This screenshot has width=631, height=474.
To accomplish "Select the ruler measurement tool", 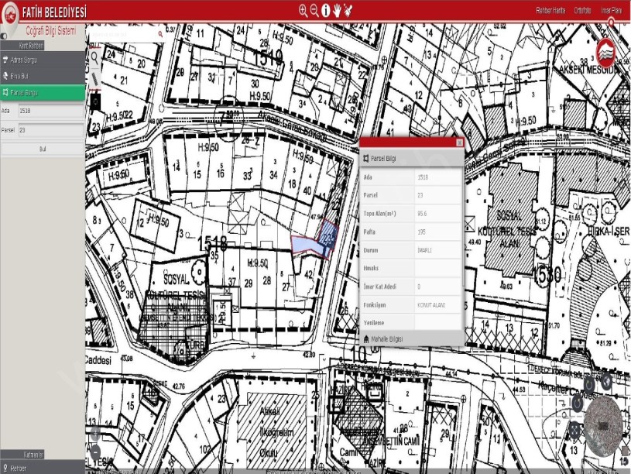I will click(x=94, y=78).
